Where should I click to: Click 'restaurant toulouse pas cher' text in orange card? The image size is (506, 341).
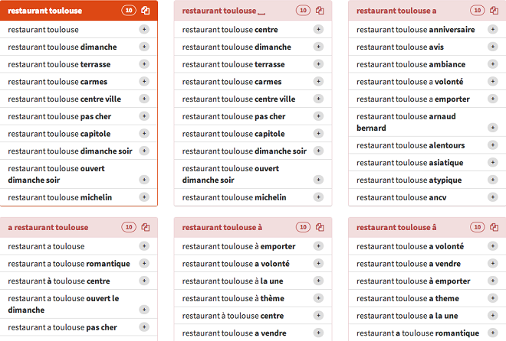tap(59, 116)
